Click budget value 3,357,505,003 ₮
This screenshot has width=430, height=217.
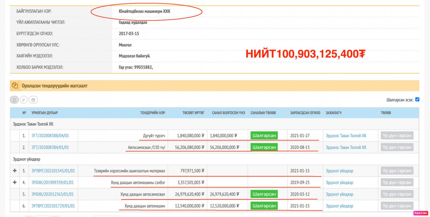191,183
